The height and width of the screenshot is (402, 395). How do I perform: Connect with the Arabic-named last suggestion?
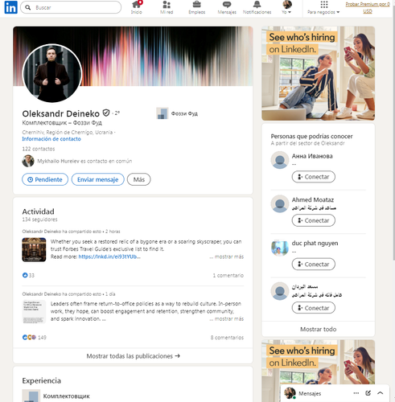point(314,308)
